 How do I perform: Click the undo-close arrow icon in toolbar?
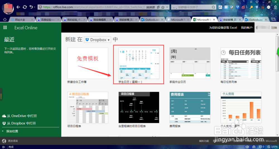click(x=32, y=7)
